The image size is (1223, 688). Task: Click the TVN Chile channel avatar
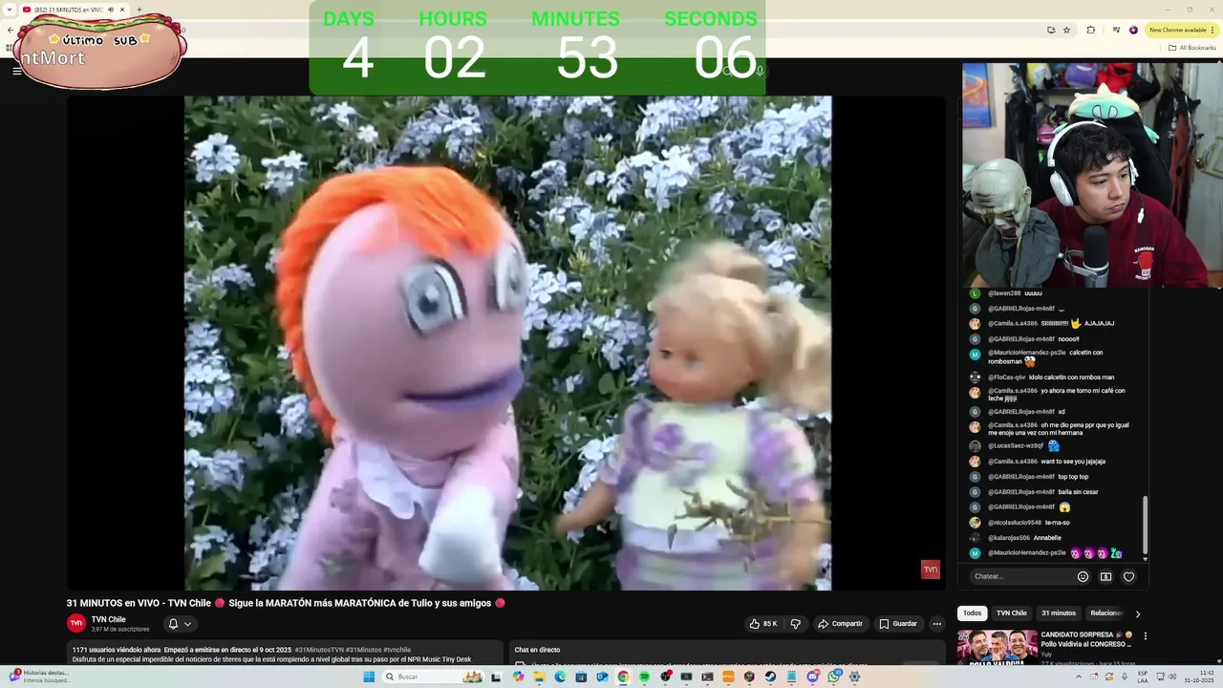click(76, 623)
